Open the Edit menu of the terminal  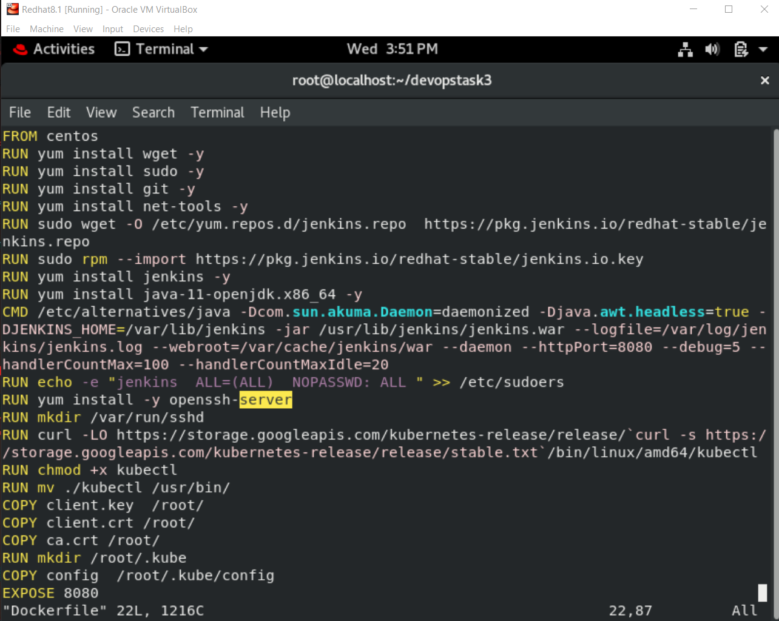(58, 112)
